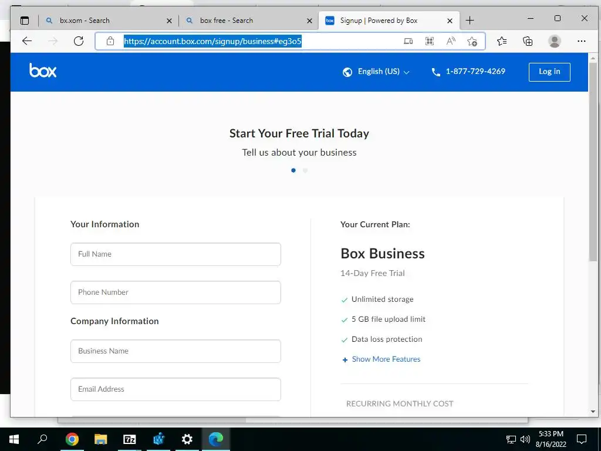Click the Box logo in header
Image resolution: width=601 pixels, height=451 pixels.
coord(43,70)
